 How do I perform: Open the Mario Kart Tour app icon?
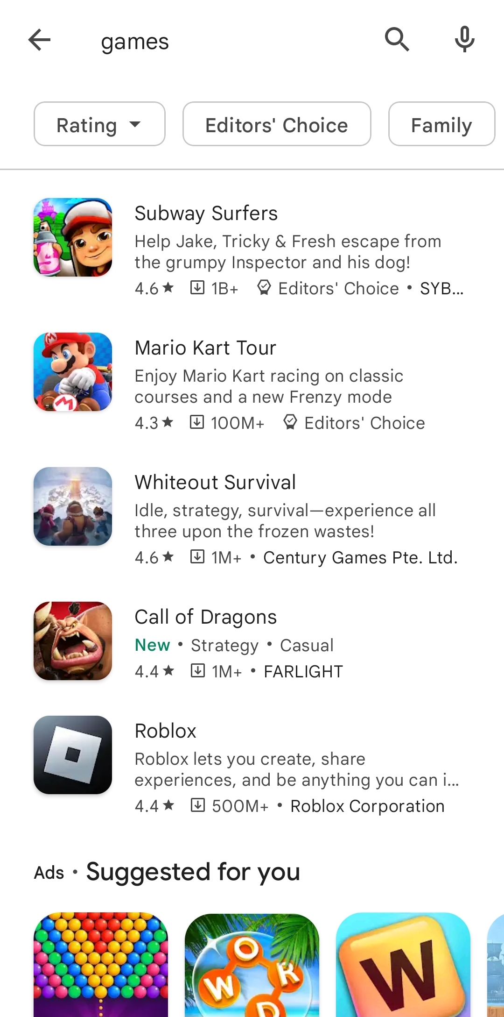(72, 371)
